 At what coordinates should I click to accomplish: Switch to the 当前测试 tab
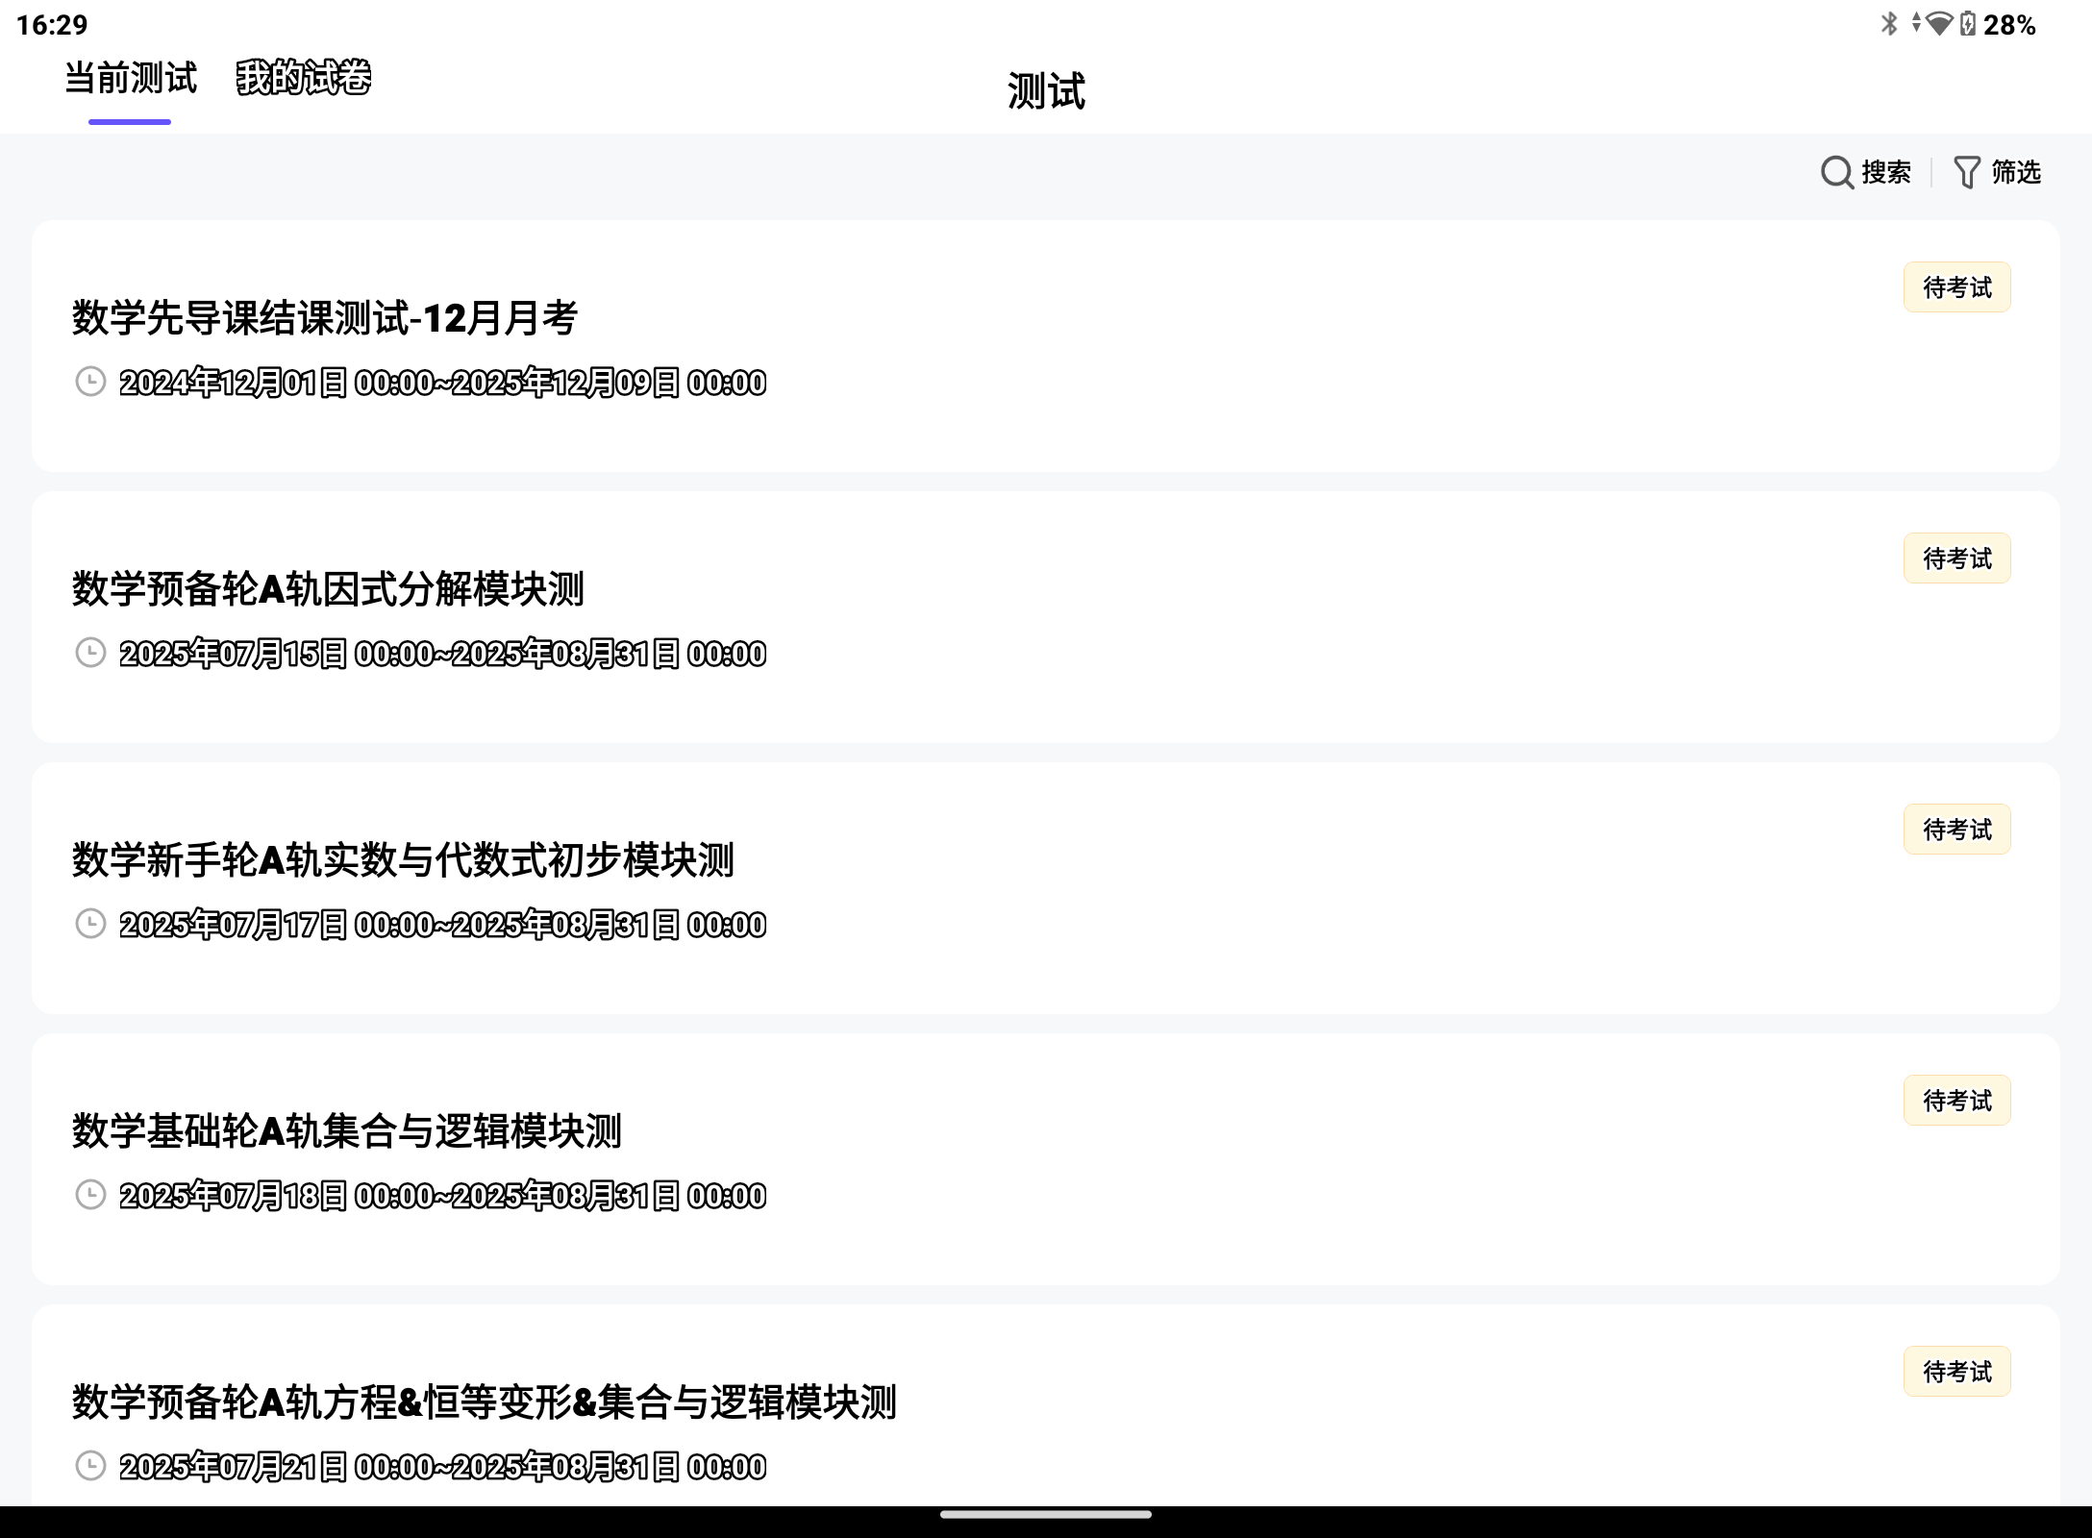(x=130, y=78)
